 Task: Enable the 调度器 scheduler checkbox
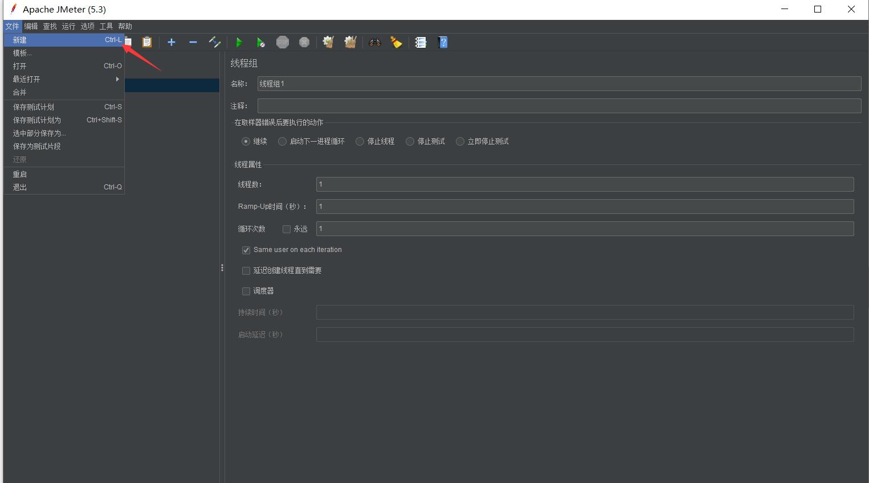click(246, 291)
